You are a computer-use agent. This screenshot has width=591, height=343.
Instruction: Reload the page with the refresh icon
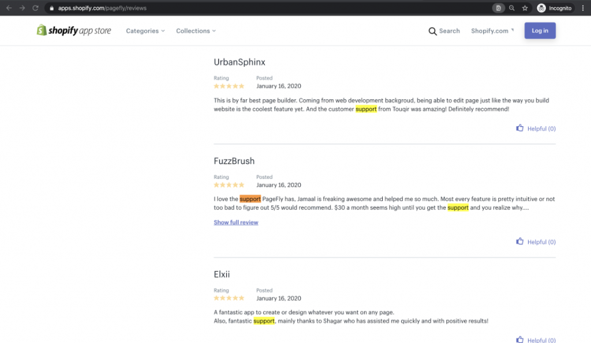point(35,8)
